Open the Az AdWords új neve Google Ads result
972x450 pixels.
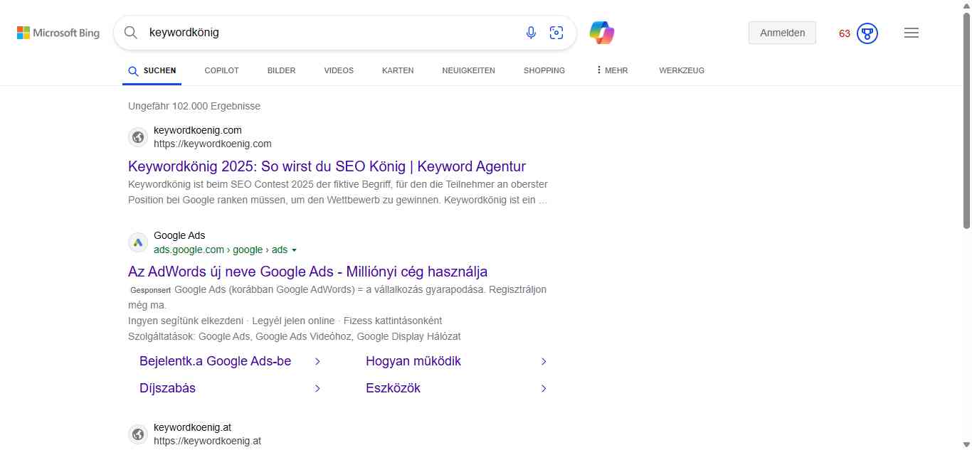coord(307,272)
